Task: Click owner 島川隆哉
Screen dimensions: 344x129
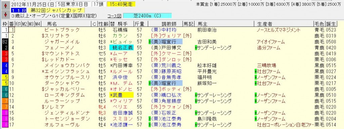Action: coord(207,119)
